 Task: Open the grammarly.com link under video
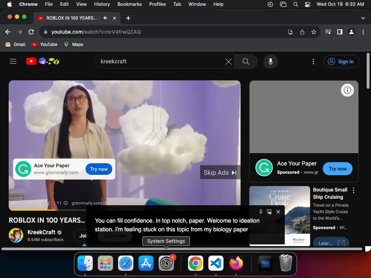89,203
